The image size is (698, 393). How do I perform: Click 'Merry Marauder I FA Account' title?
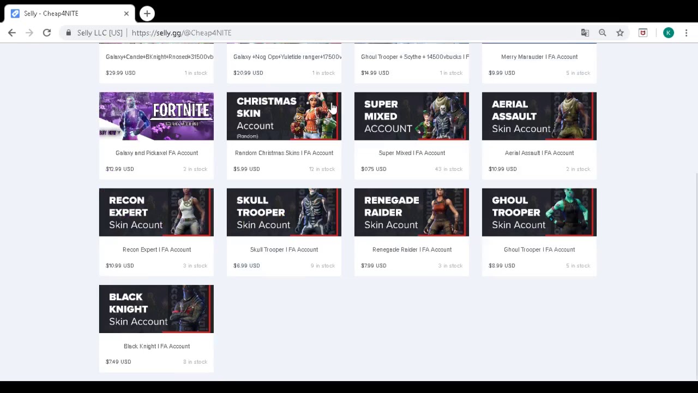tap(539, 57)
